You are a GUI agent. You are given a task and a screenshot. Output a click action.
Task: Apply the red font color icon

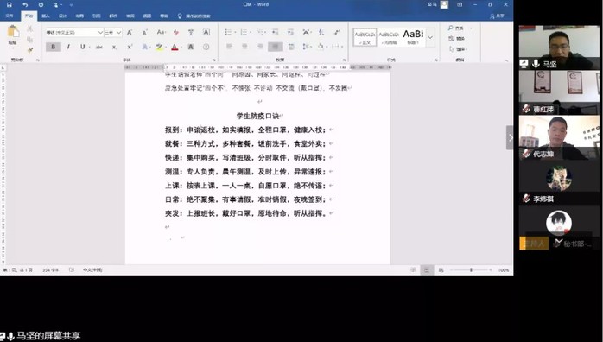tap(175, 47)
